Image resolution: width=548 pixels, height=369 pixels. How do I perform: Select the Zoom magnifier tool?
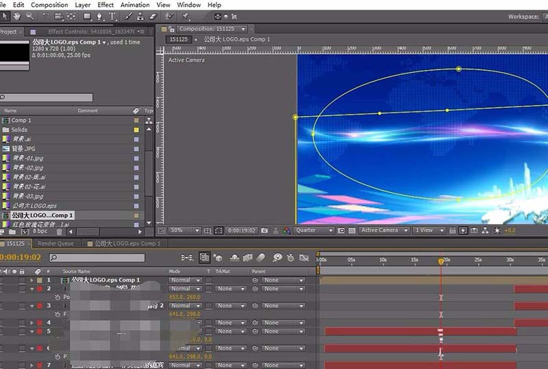pos(30,16)
